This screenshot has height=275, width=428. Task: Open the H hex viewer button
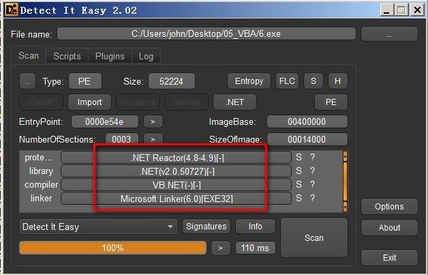(337, 81)
